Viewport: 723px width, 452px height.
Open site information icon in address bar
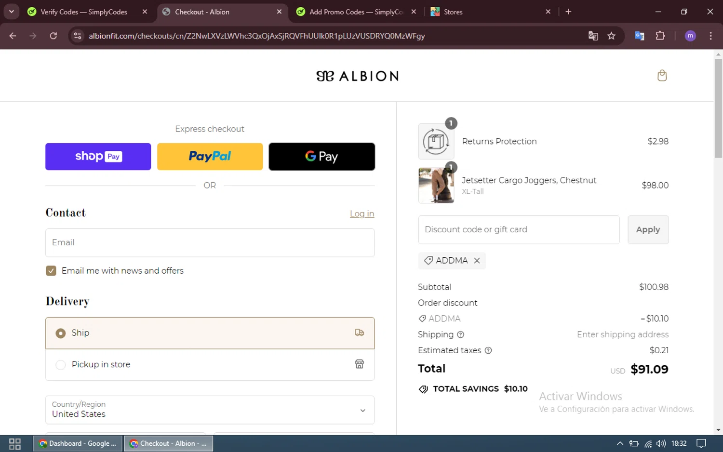tap(78, 36)
